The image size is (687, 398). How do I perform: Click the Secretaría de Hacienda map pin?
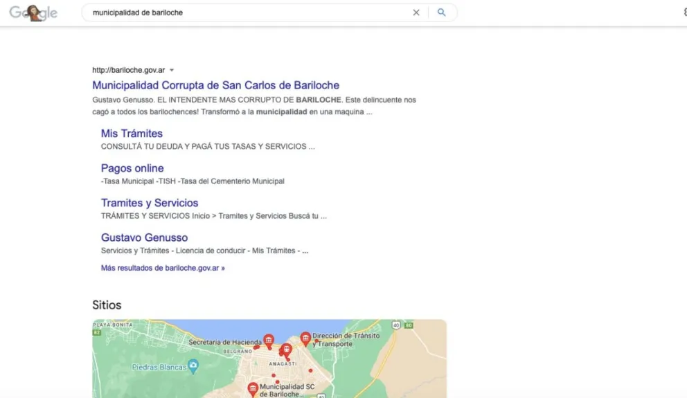click(x=269, y=341)
